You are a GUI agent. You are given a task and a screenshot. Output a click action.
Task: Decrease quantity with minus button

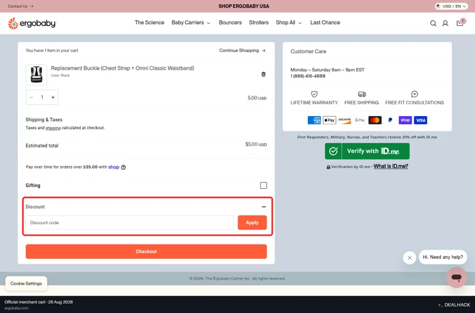31,97
